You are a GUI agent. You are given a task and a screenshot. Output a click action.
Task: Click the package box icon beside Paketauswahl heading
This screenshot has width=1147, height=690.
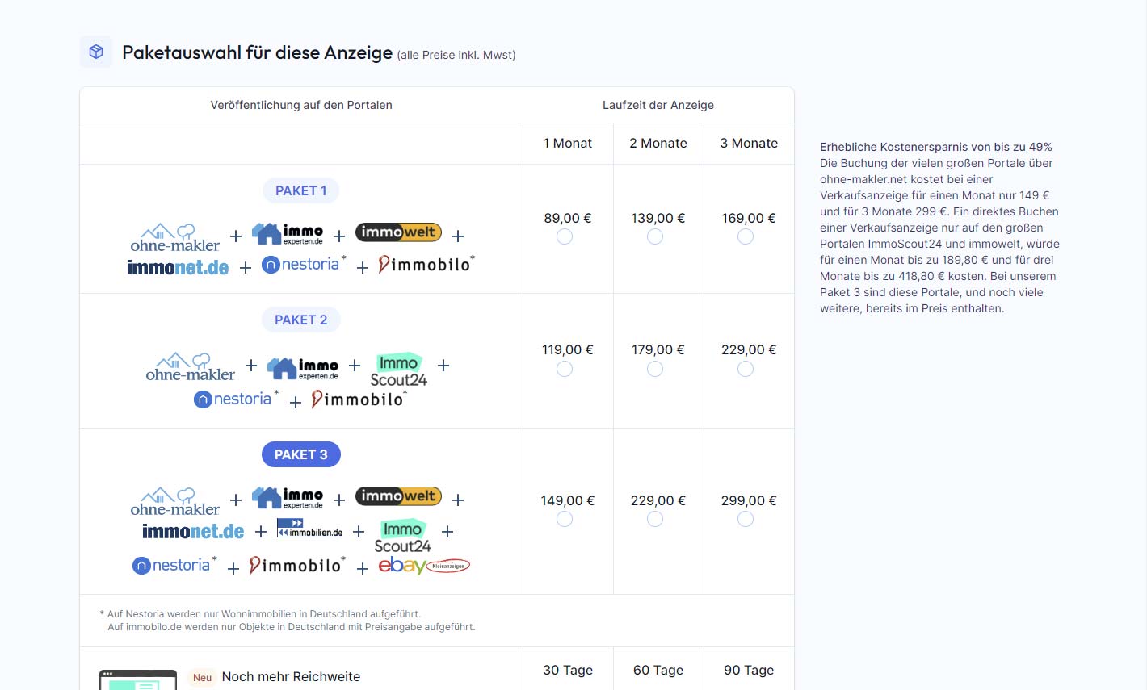[96, 52]
